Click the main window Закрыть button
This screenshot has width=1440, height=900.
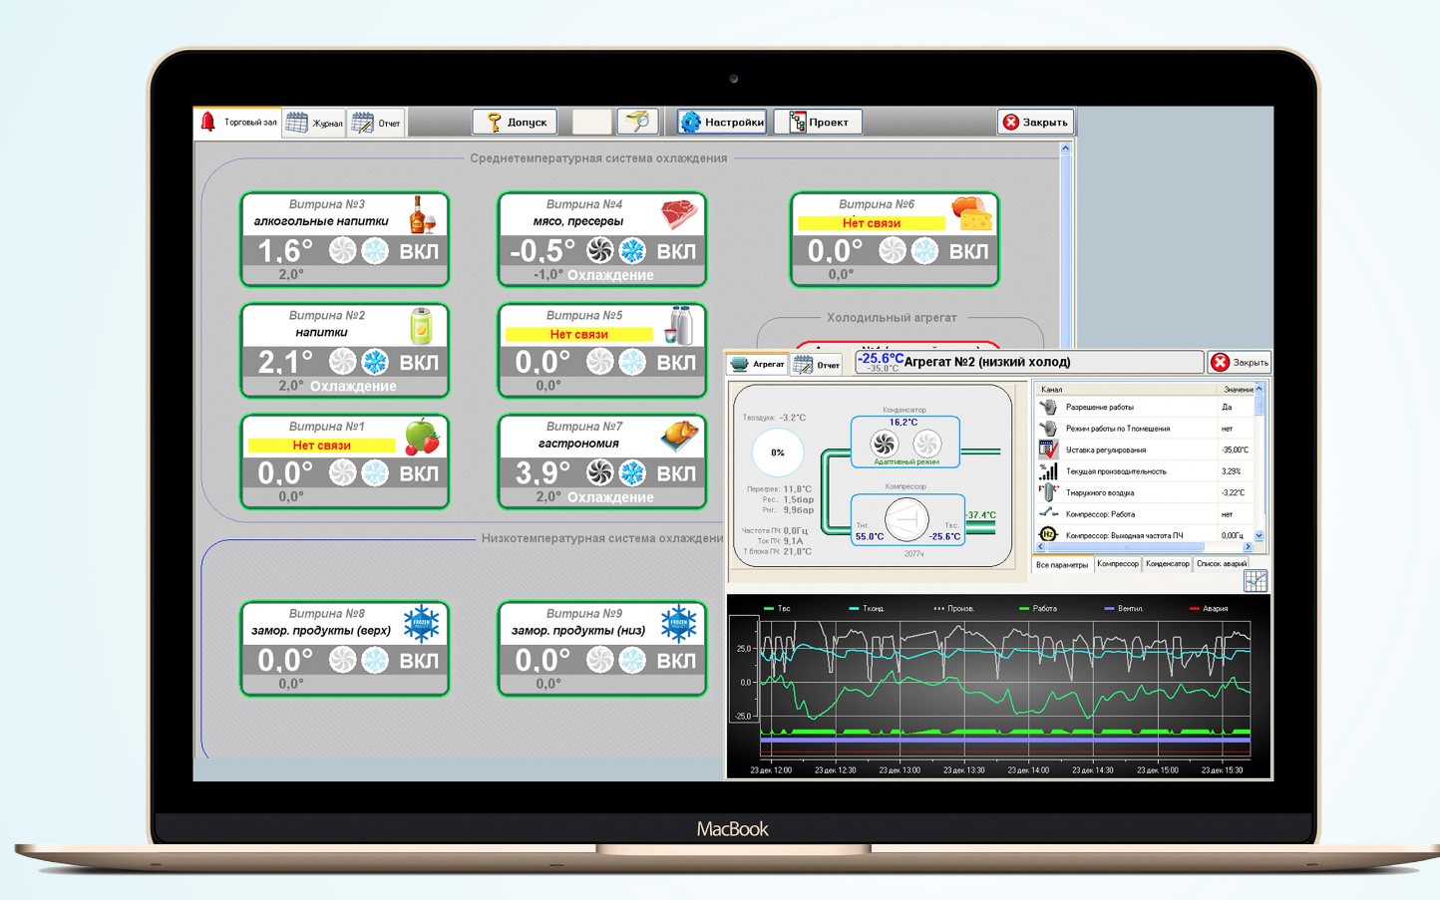tap(1036, 122)
